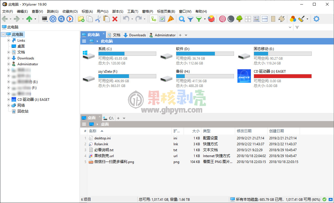Viewport: 334px width, 203px height.
Task: Expand the Links tree node
Action: click(8, 41)
